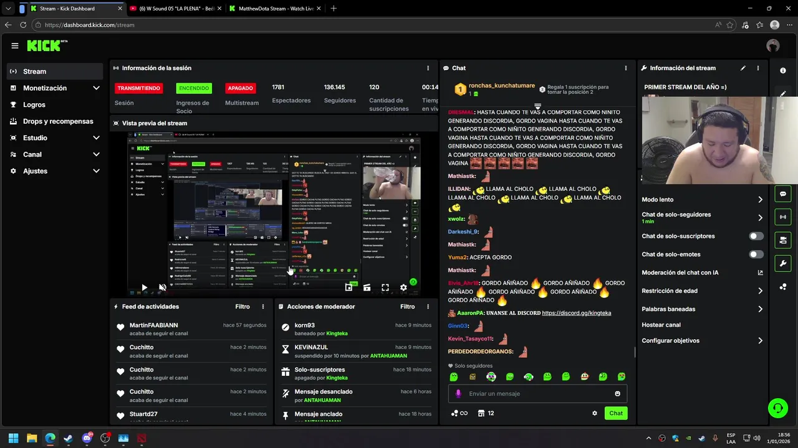Open Chat de solo-seguidores options chevron
Viewport: 798px width, 448px height.
coord(760,218)
